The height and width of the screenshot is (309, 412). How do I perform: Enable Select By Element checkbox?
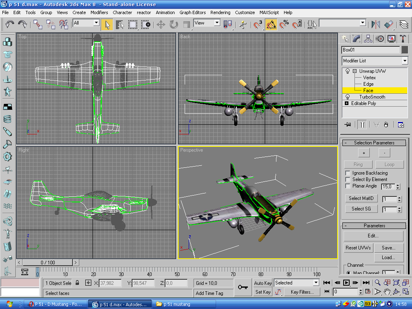348,179
